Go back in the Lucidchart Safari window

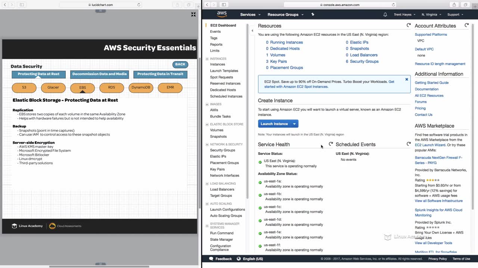click(x=6, y=5)
